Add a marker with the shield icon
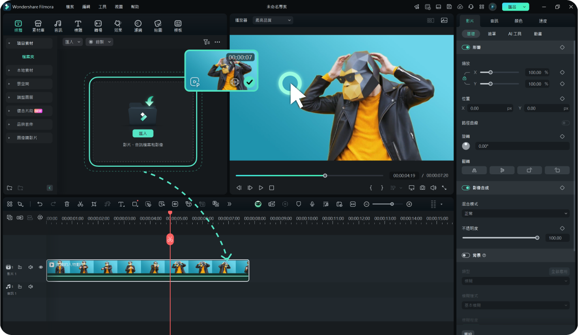The image size is (578, 335). [x=299, y=204]
